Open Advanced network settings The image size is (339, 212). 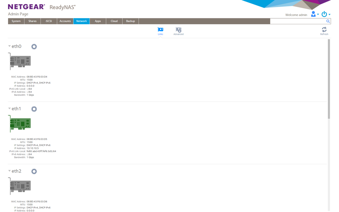[178, 31]
